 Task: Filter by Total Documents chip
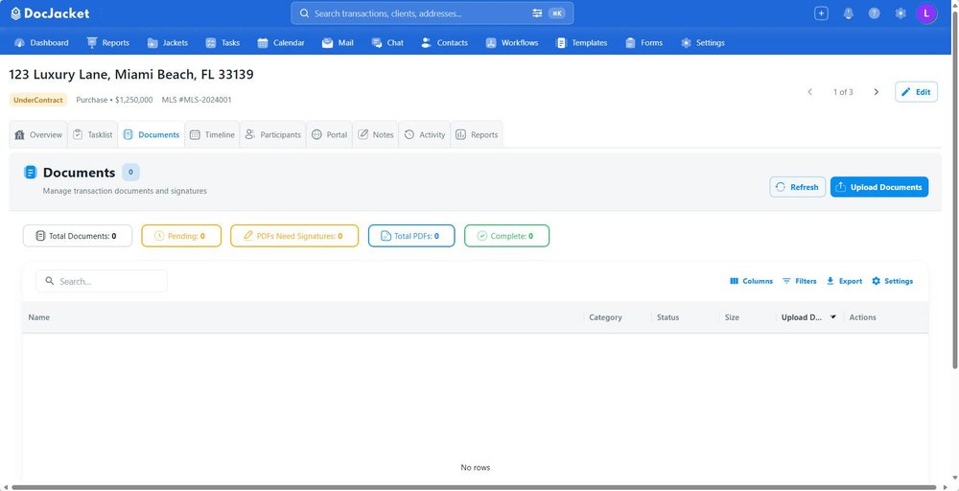click(x=78, y=235)
